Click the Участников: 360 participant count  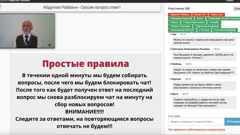[179, 9]
